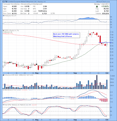Viewport: 117px width, 121px height.
Task: Click the VWAP value 6.702
Action: (x=45, y=13)
